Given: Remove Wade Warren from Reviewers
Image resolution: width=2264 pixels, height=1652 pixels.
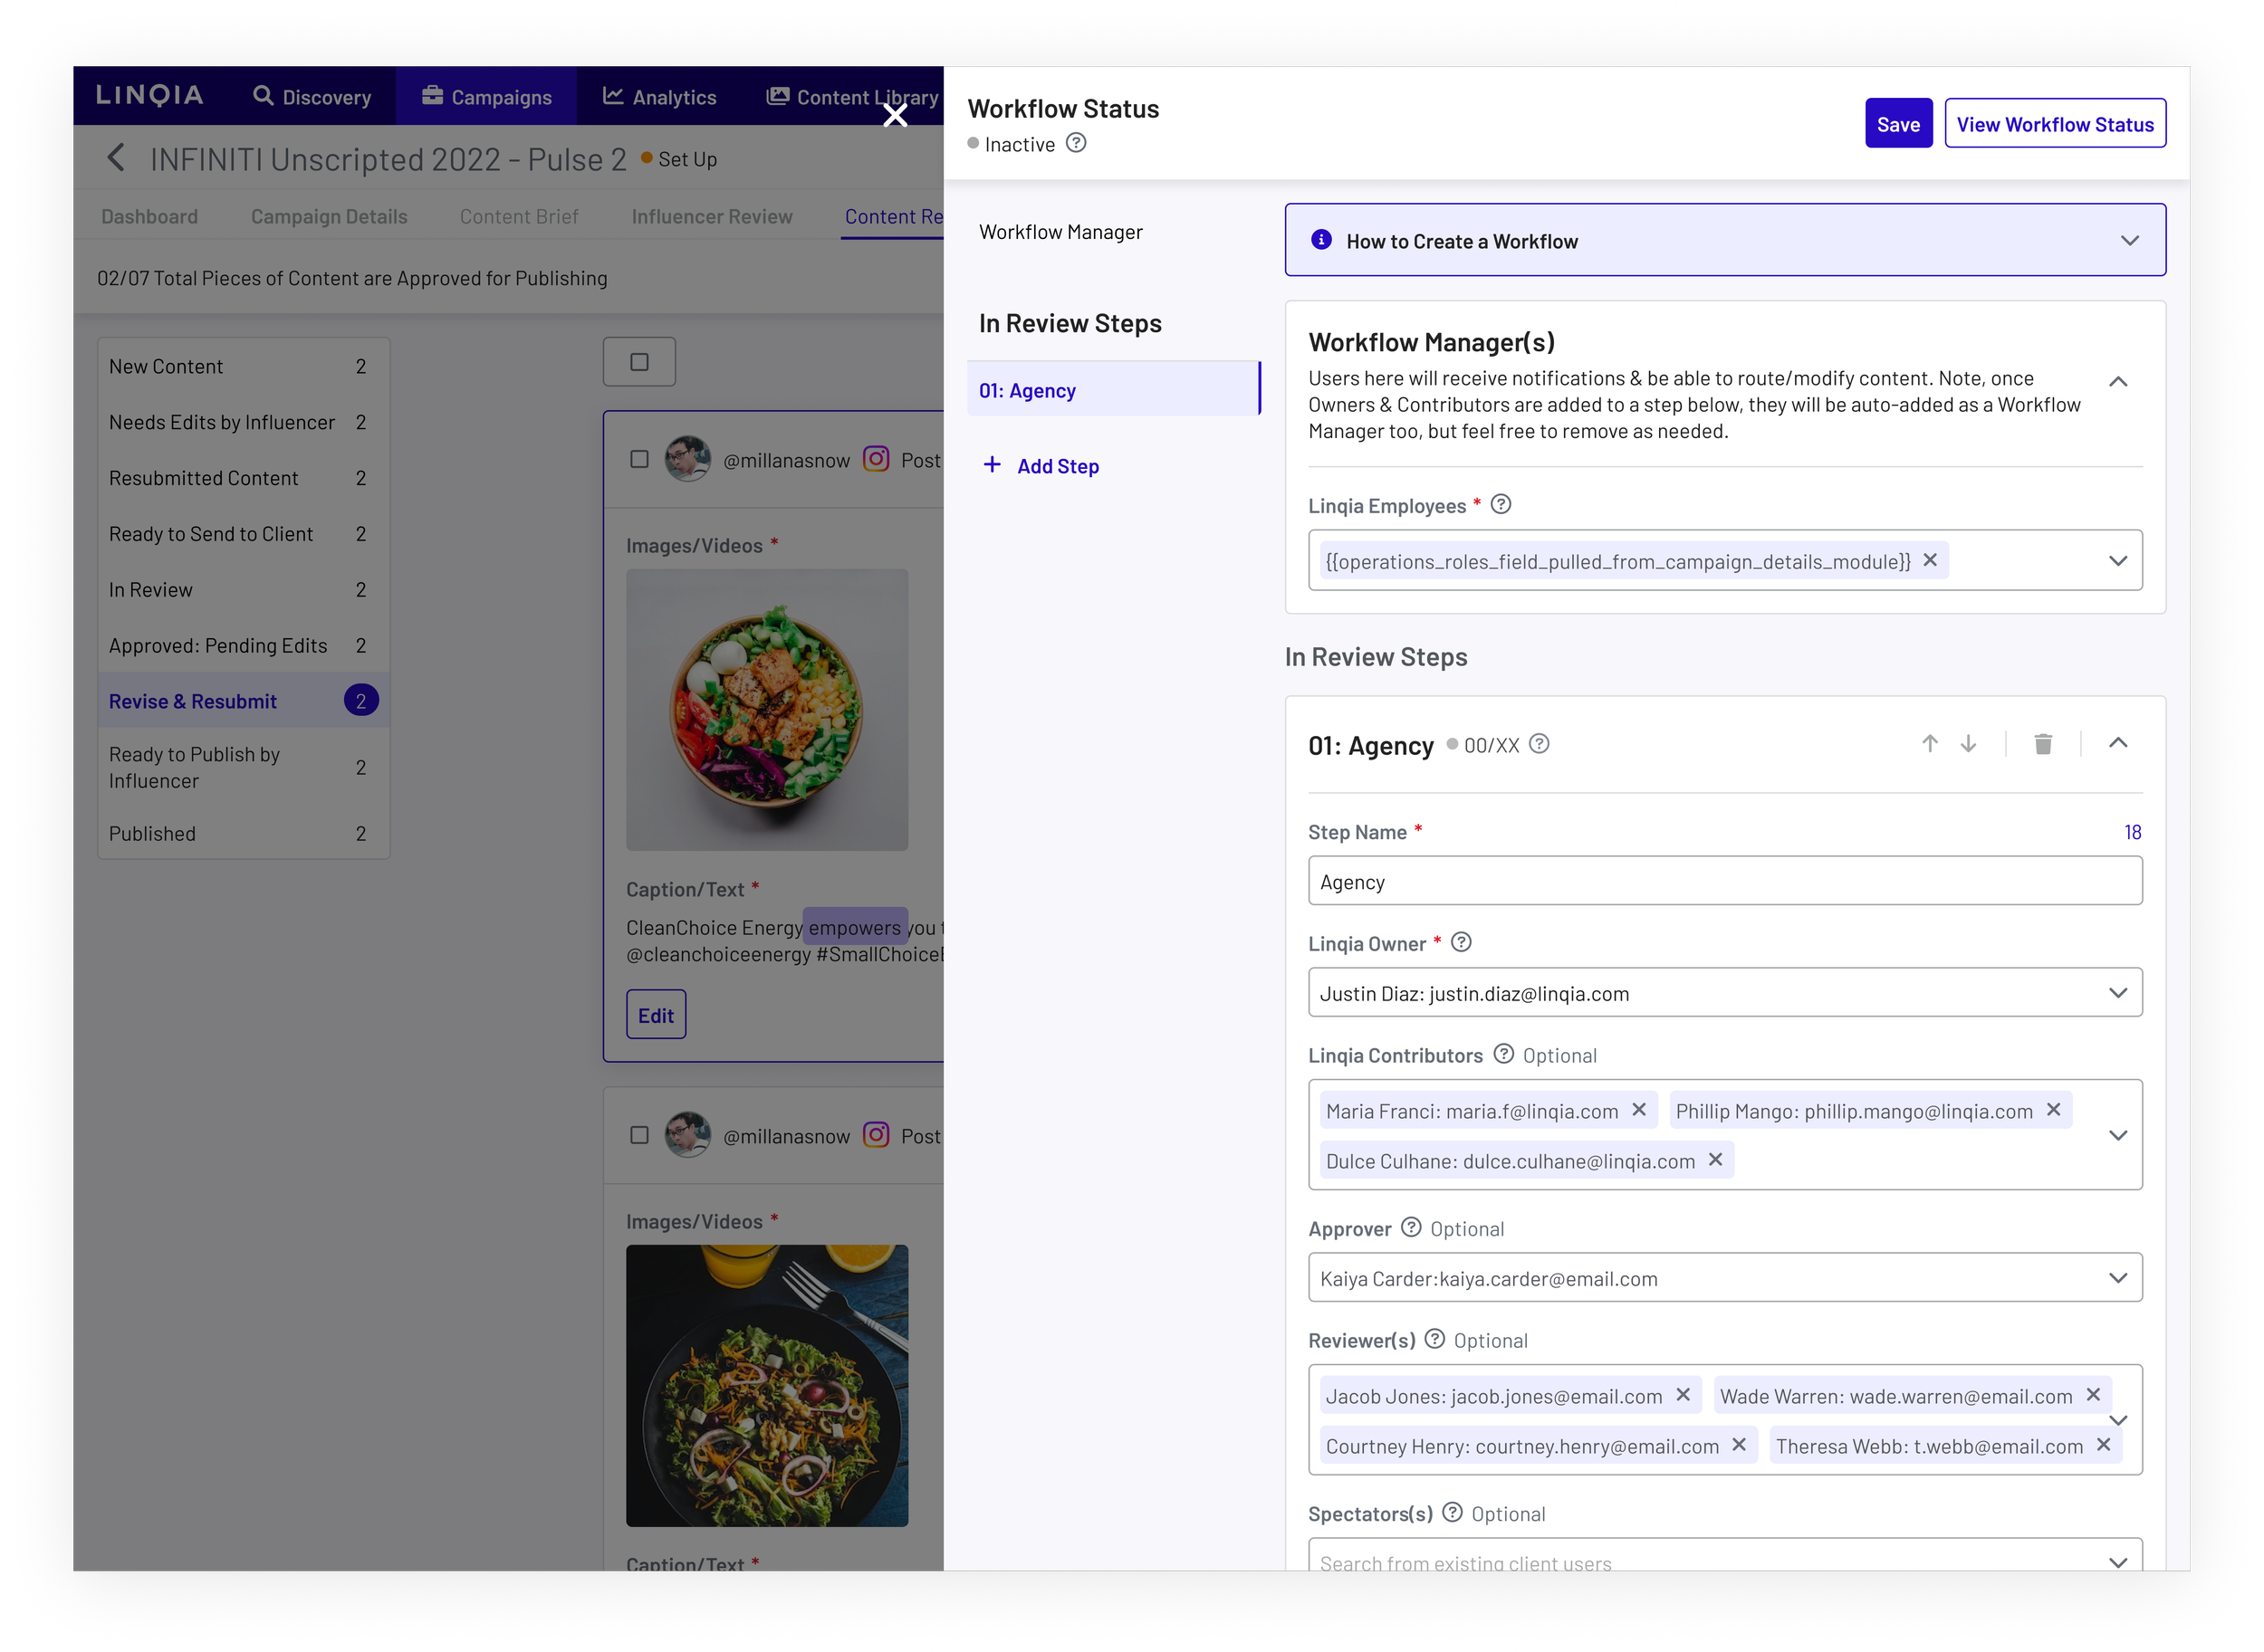Looking at the screenshot, I should point(2093,1395).
